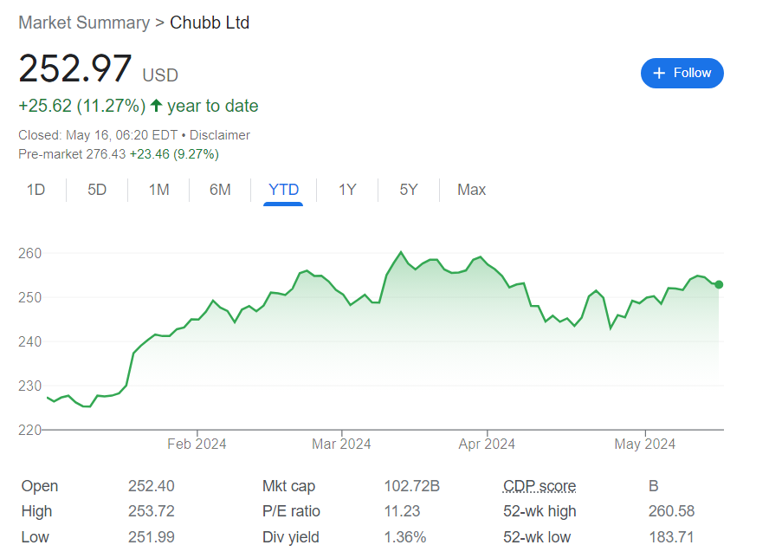Image resolution: width=769 pixels, height=558 pixels.
Task: Click the Chubb Ltd title text
Action: (210, 23)
